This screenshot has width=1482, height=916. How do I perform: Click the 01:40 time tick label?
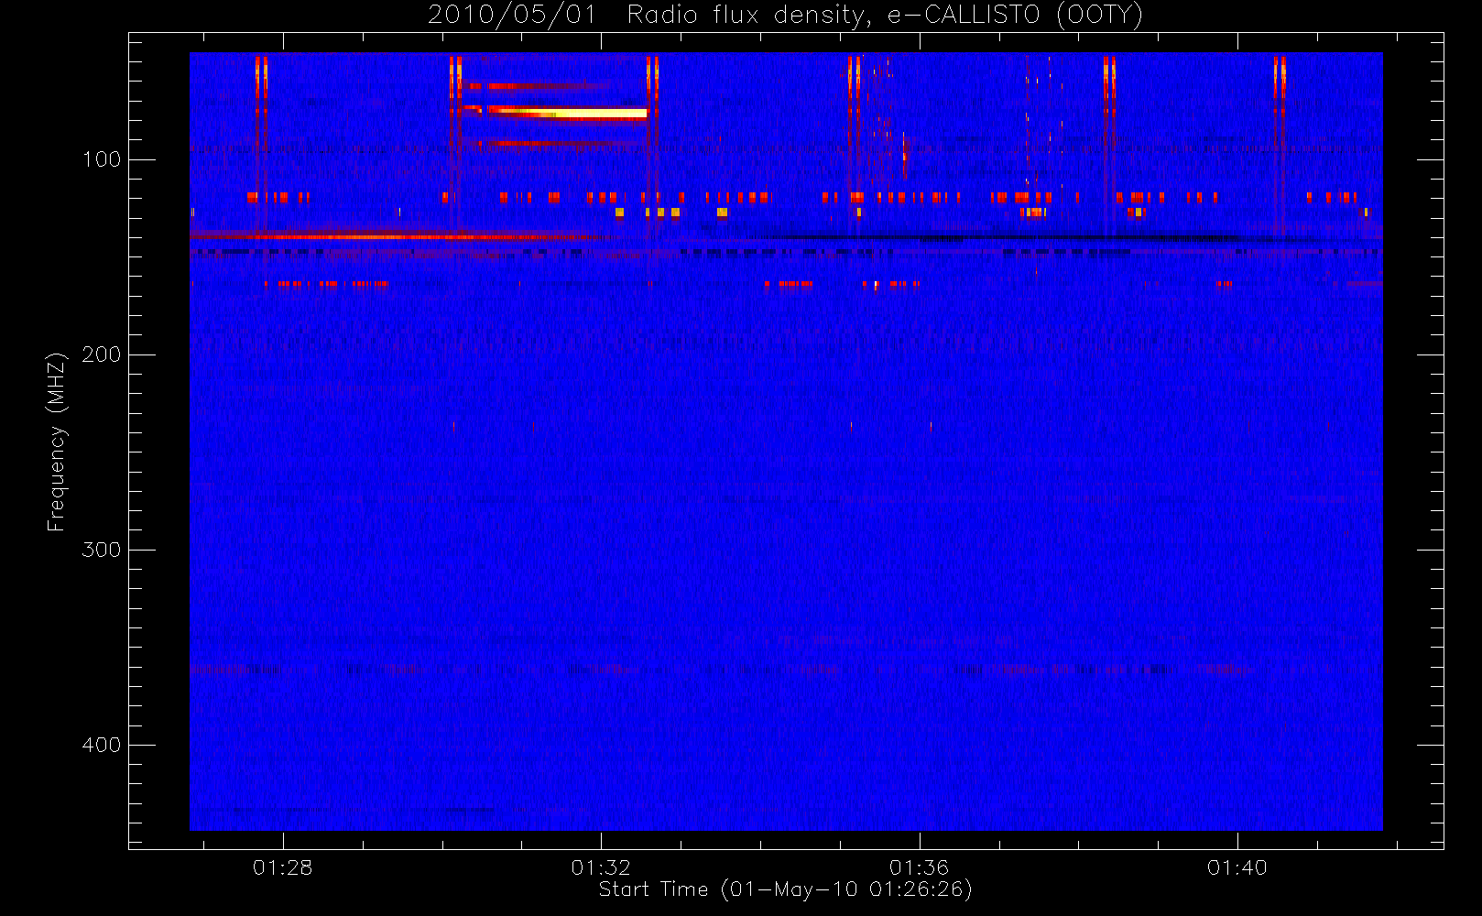[x=1237, y=867]
